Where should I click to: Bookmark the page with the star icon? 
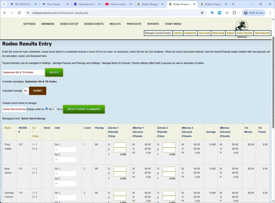tap(202, 13)
